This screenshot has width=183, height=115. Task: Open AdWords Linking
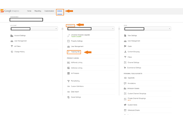76,62
